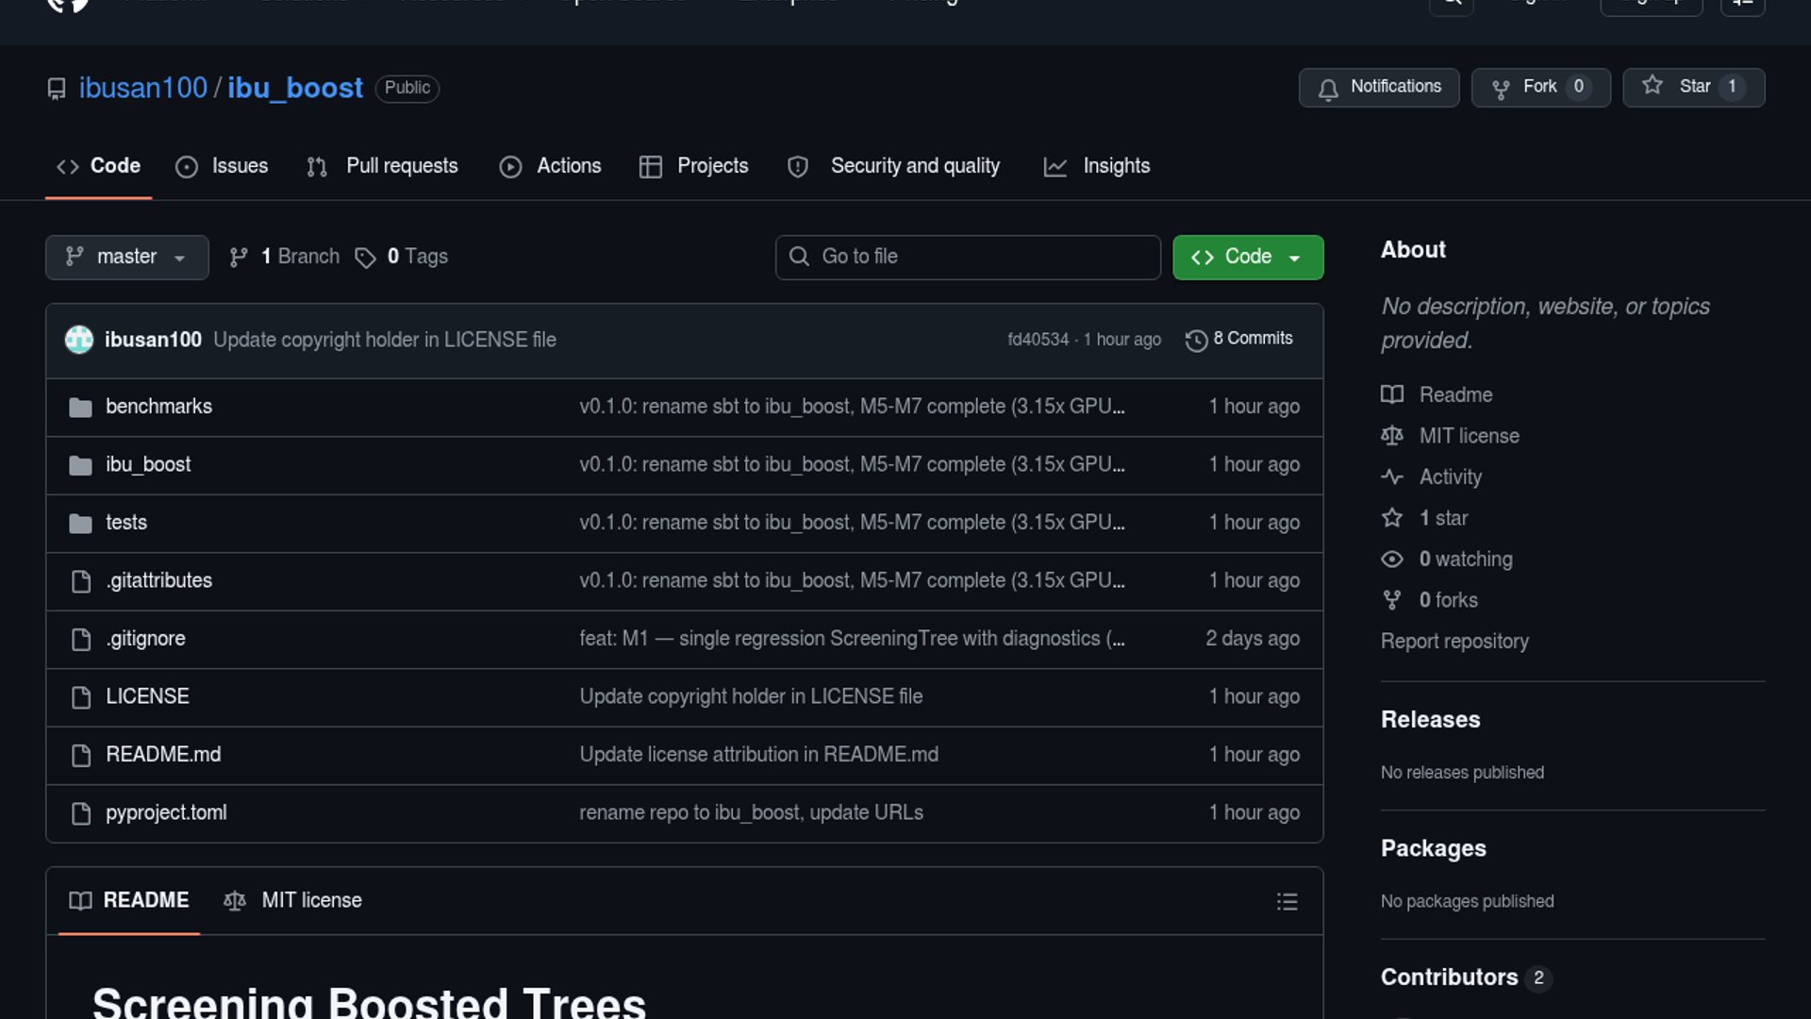This screenshot has width=1811, height=1019.
Task: Expand the green Code dropdown
Action: [x=1247, y=257]
